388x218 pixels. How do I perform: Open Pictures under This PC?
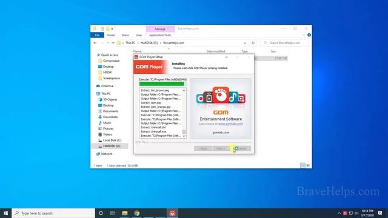tap(108, 128)
